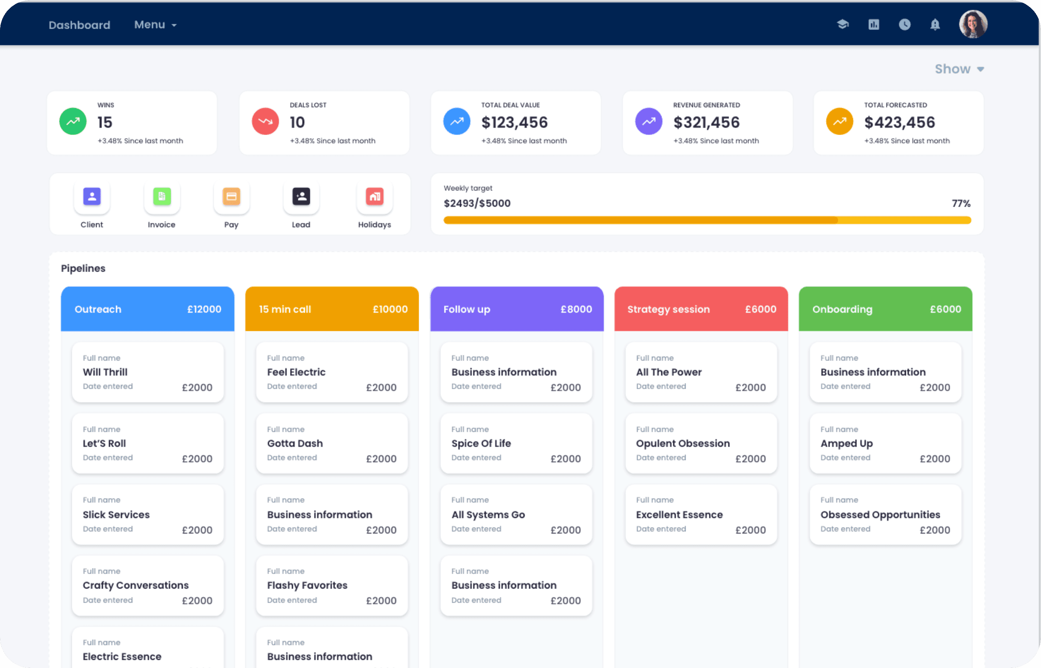The image size is (1041, 668).
Task: Open the Show dropdown filter
Action: click(959, 69)
